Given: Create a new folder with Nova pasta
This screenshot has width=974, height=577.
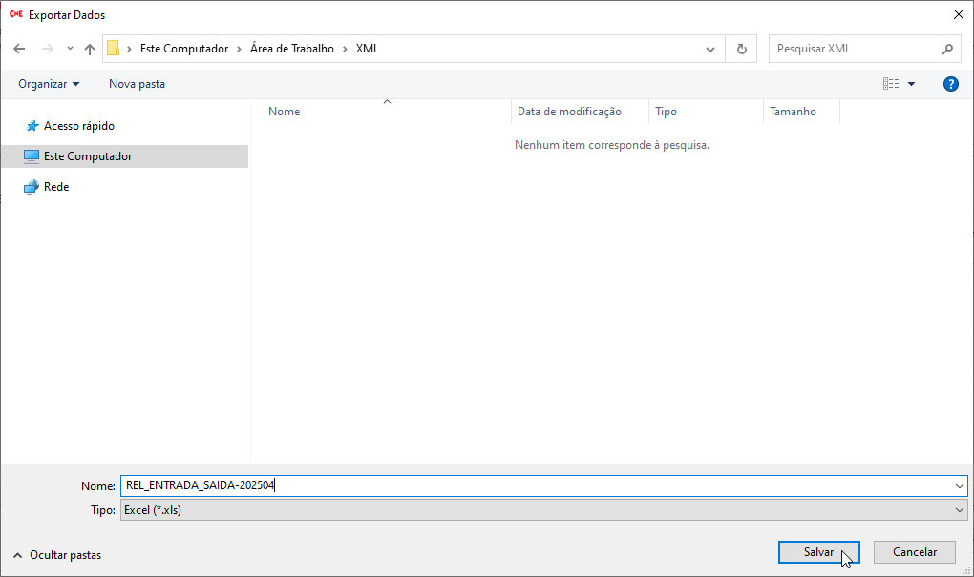Looking at the screenshot, I should tap(137, 84).
